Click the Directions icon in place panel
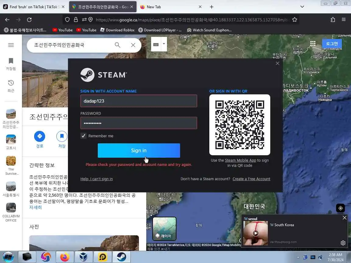Viewport: 351px width, 263px height. pos(40,136)
